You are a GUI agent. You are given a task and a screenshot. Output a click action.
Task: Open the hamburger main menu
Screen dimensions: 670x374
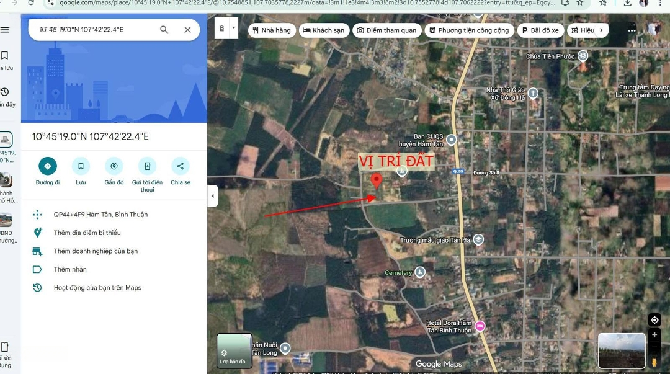point(5,30)
